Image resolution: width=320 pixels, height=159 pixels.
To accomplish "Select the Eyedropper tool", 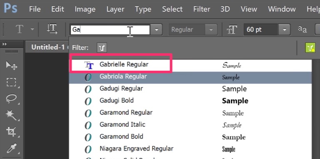I will 11,148.
